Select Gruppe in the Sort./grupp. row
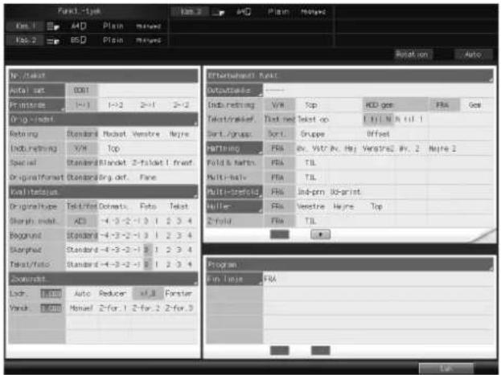 click(x=313, y=134)
